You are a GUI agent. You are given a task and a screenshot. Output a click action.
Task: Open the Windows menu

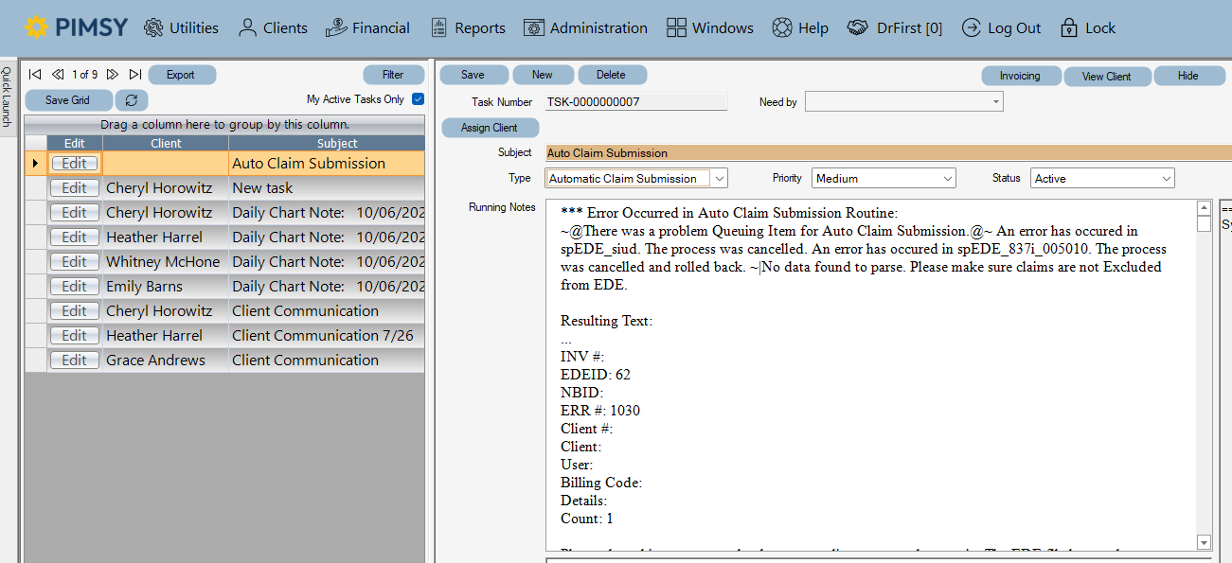(709, 27)
